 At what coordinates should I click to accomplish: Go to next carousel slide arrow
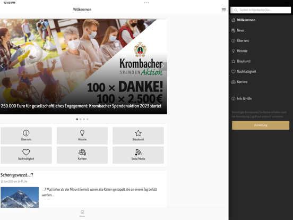point(163,66)
